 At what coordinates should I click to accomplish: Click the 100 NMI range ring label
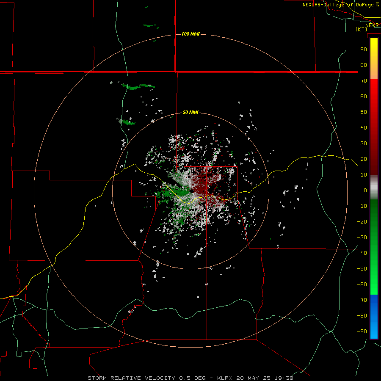click(x=190, y=34)
